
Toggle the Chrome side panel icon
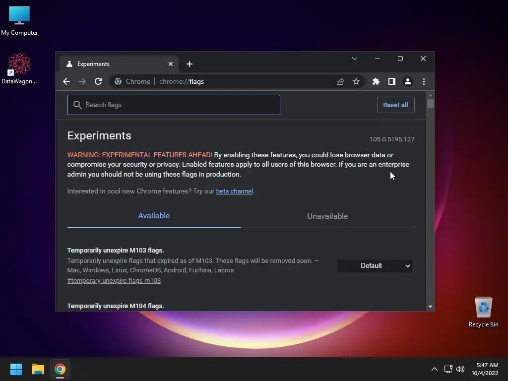click(x=392, y=82)
